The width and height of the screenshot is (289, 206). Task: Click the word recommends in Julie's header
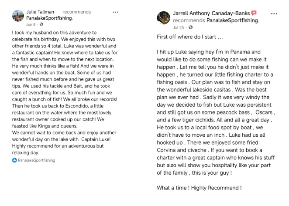(76, 12)
